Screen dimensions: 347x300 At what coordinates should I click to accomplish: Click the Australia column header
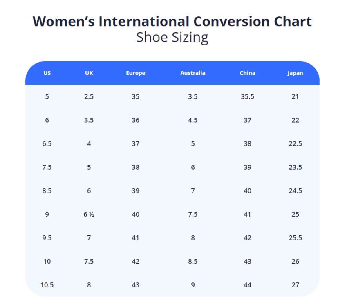pos(193,73)
